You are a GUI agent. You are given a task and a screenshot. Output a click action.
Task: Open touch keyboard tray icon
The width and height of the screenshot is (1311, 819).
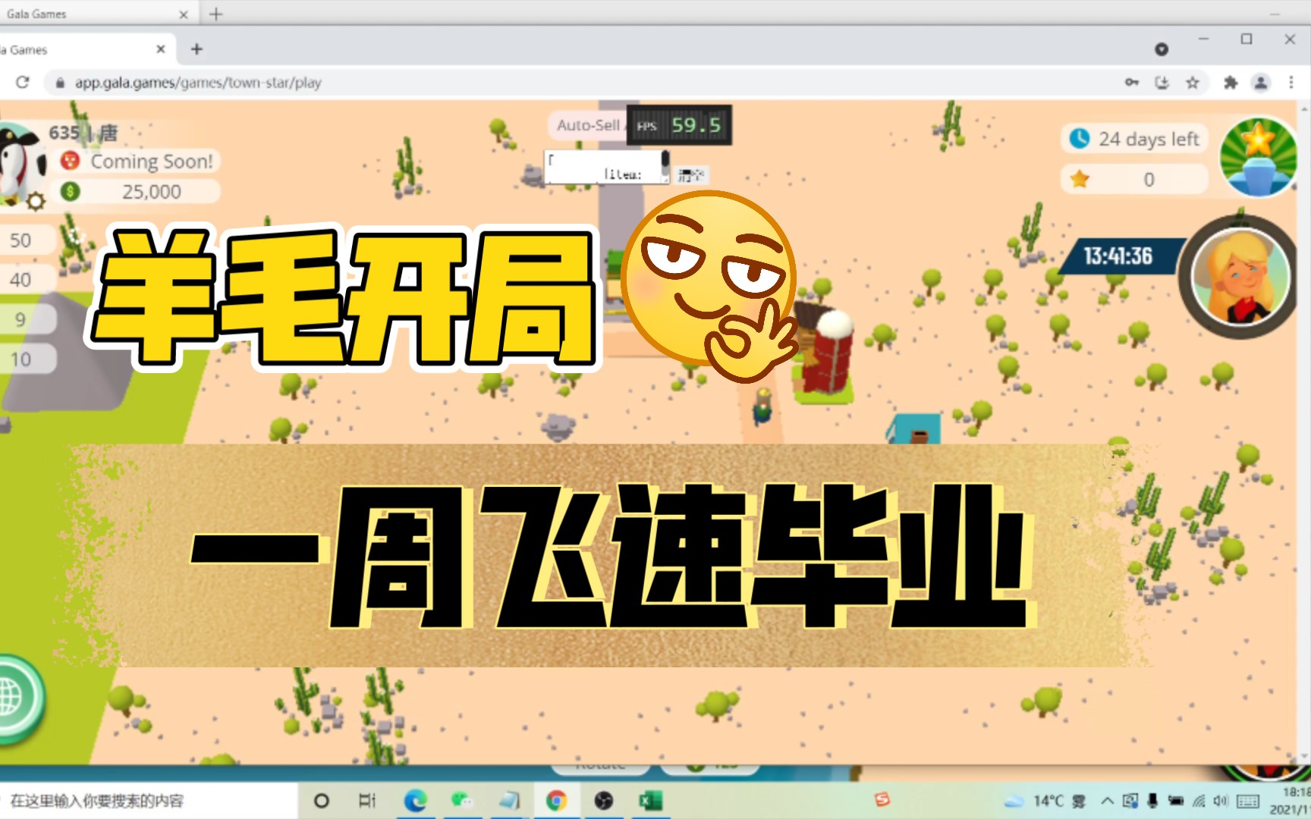(x=1248, y=801)
